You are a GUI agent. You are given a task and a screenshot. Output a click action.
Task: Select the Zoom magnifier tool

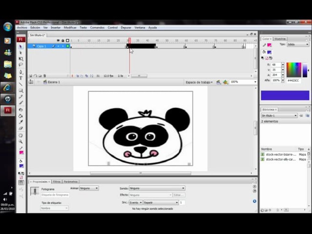tap(20, 141)
